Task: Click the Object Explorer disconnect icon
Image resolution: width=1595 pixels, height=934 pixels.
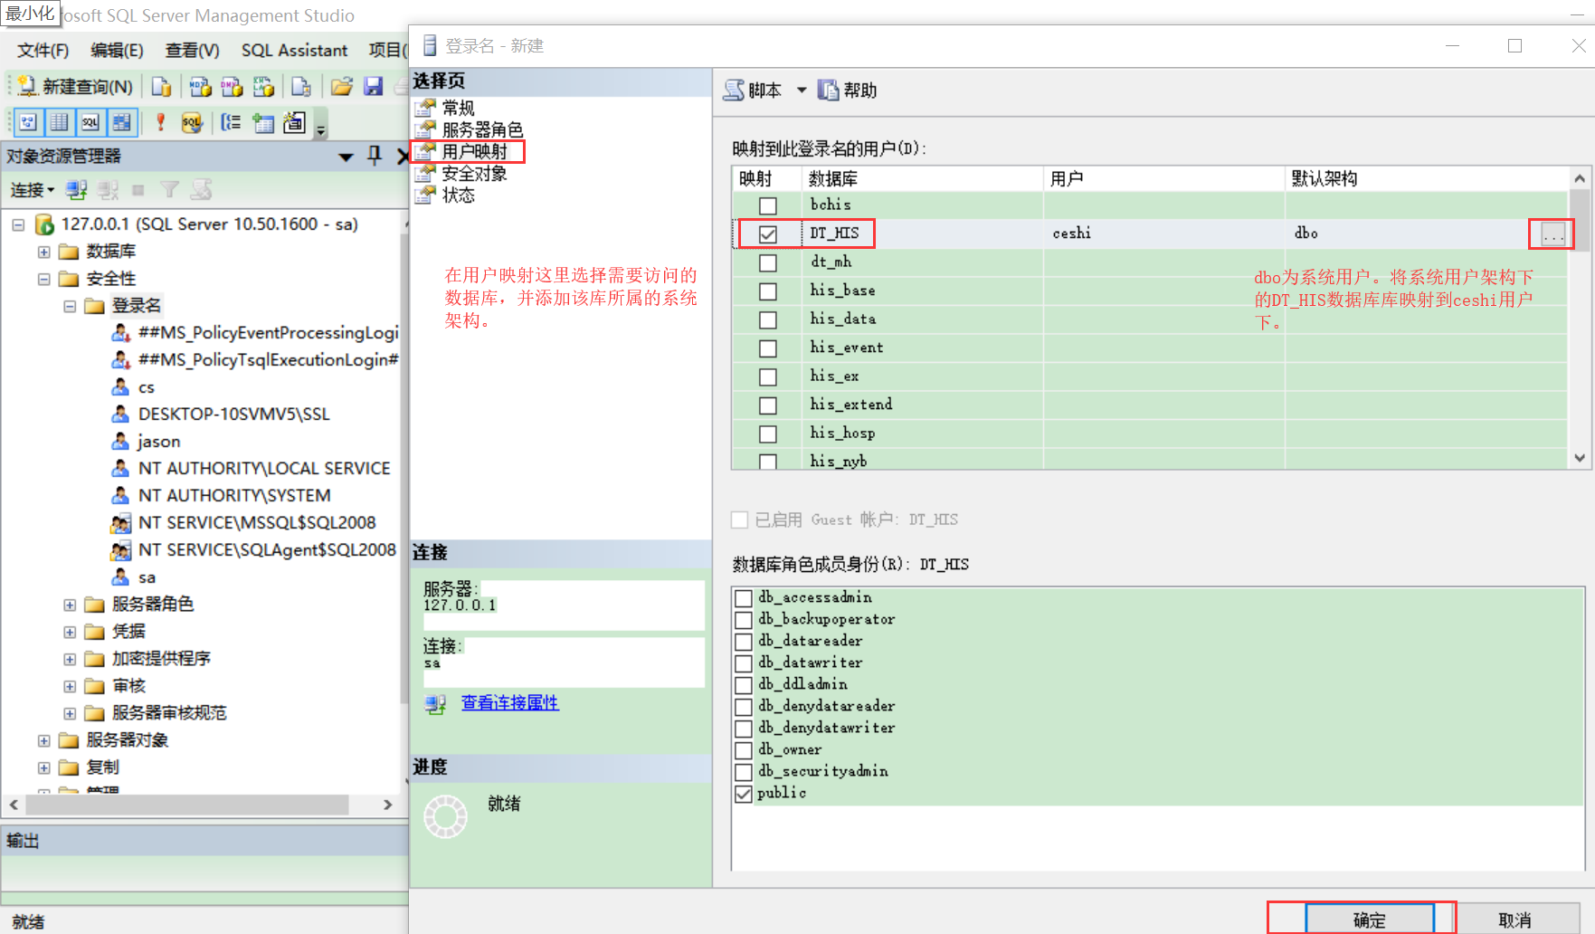Action: 108,190
